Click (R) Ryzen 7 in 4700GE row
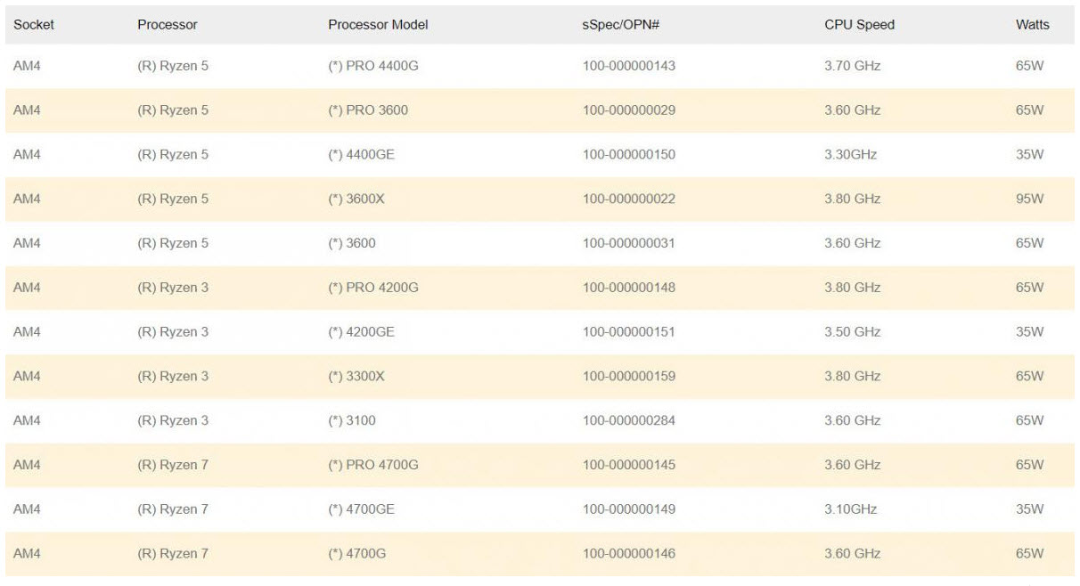This screenshot has width=1080, height=586. pos(173,509)
